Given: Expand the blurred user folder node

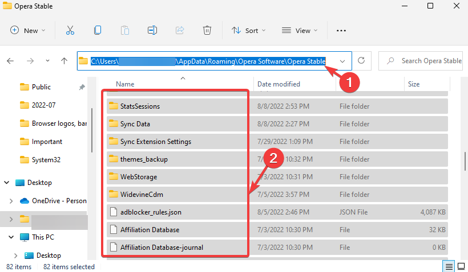Looking at the screenshot, I should [x=11, y=219].
